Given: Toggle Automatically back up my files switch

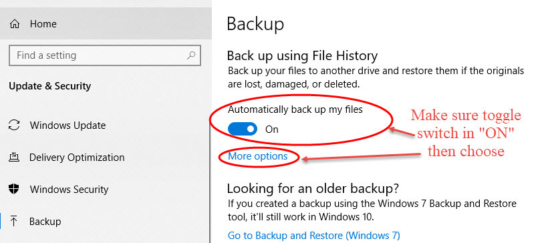Looking at the screenshot, I should coord(243,130).
